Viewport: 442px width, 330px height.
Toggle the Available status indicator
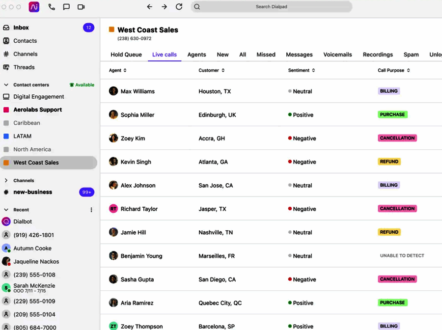coord(82,85)
